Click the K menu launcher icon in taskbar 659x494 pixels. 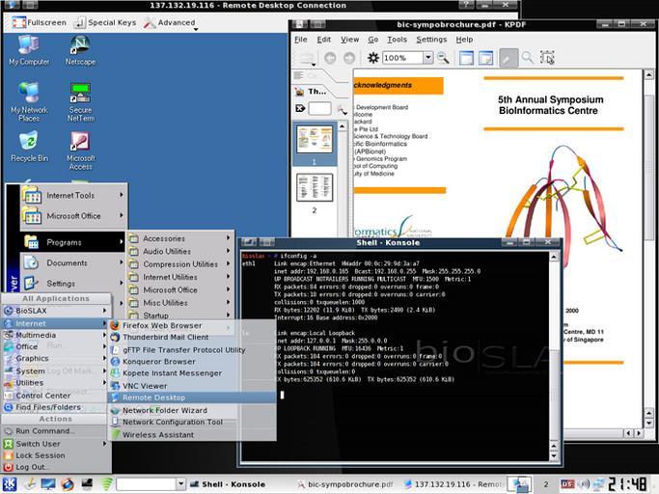[9, 483]
